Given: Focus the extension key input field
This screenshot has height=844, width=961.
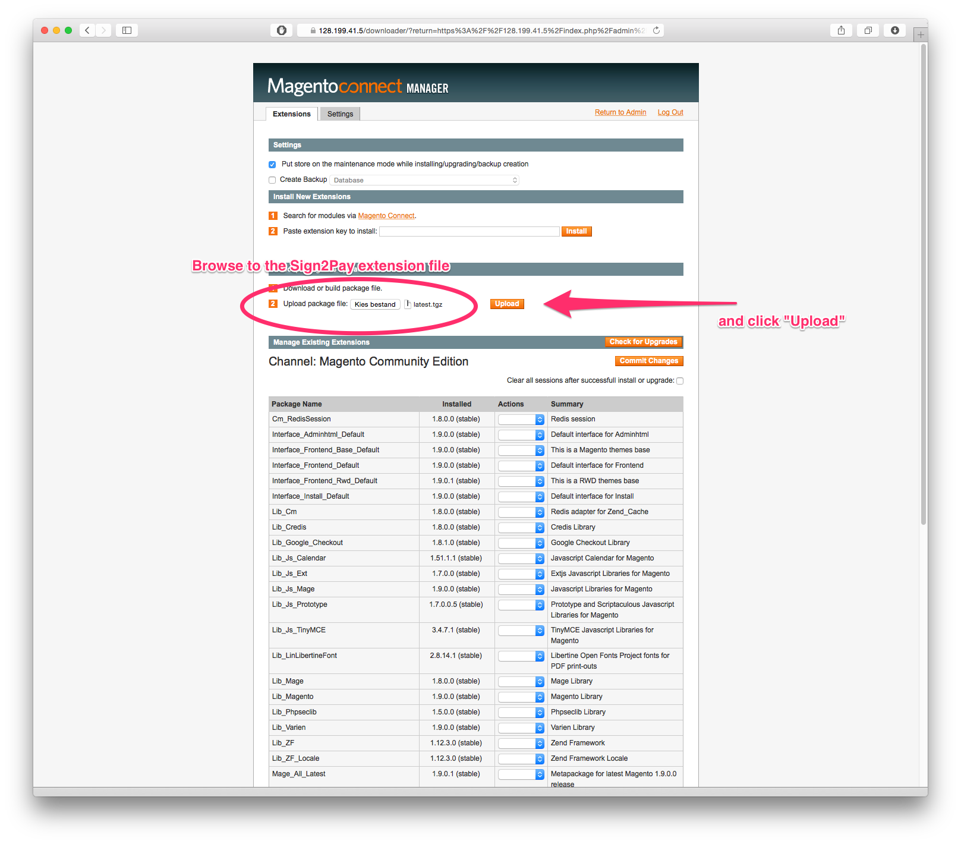Looking at the screenshot, I should 470,231.
